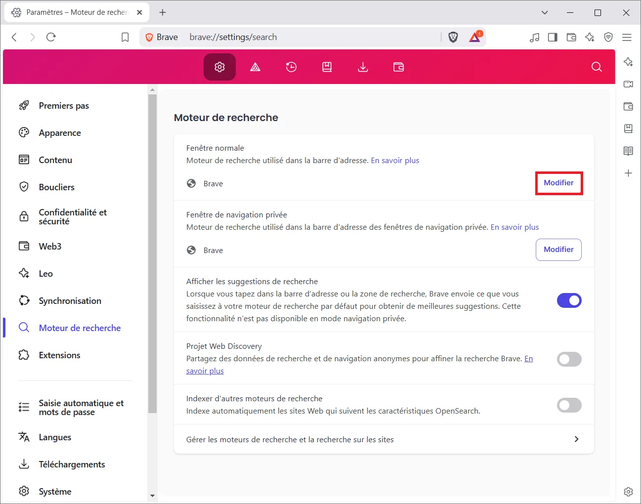
Task: Select Web3 in settings menu
Action: click(x=50, y=247)
